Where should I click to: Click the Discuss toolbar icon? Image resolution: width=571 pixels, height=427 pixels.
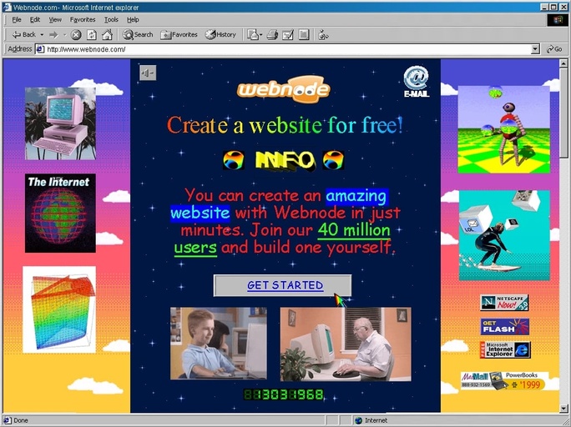304,35
